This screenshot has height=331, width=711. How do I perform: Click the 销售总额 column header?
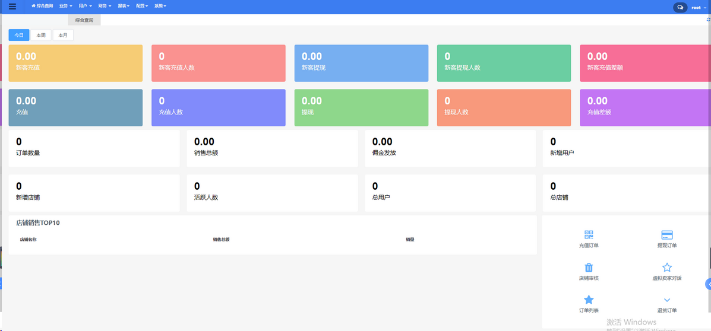point(222,240)
